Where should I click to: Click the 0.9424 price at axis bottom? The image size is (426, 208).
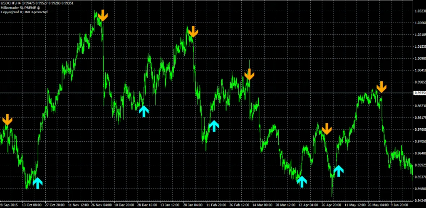[x=419, y=201]
